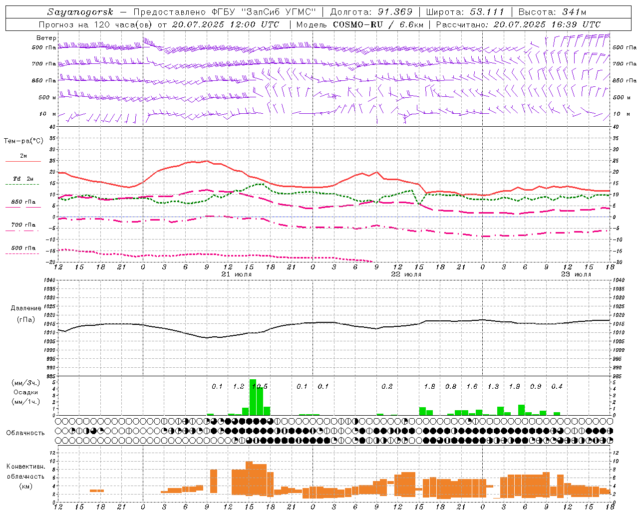Click the 10 м wind level label on left

(x=48, y=114)
